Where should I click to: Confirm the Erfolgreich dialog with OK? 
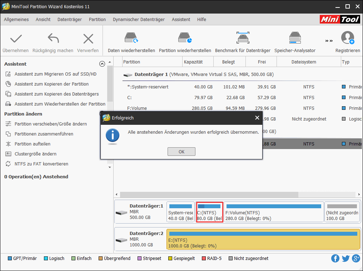point(181,151)
